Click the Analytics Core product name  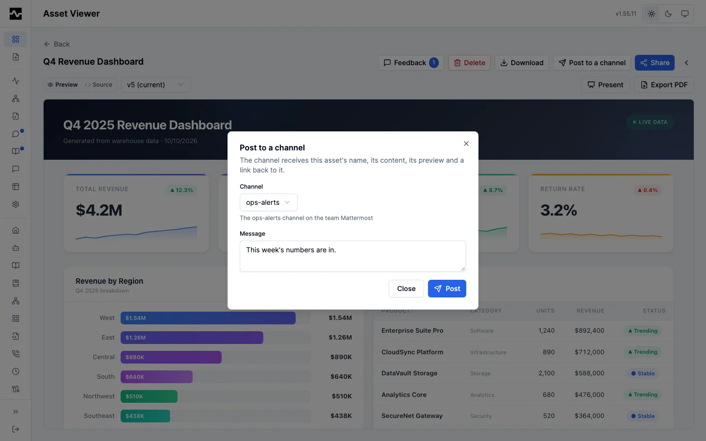[404, 395]
